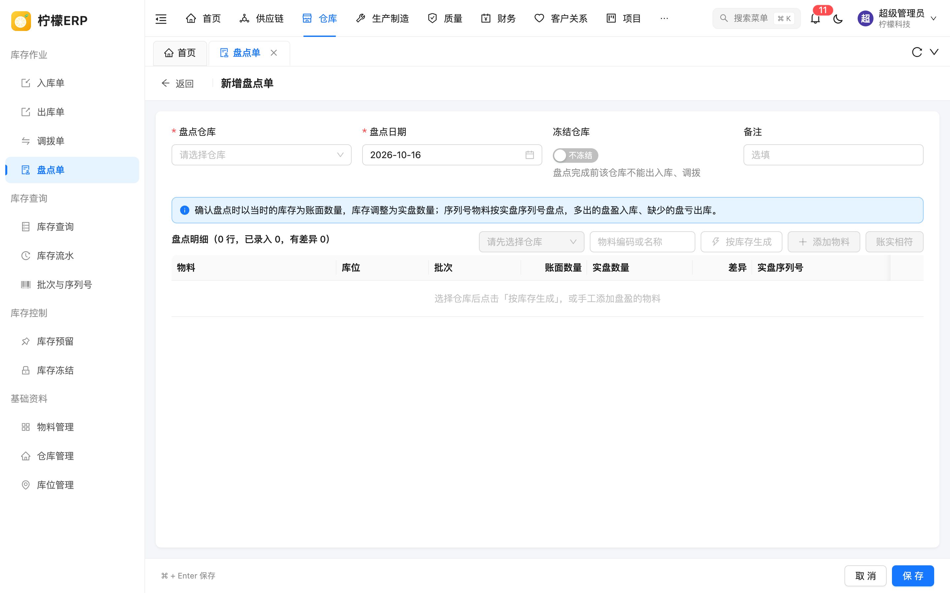
Task: Switch to 财务 module
Action: coord(498,18)
